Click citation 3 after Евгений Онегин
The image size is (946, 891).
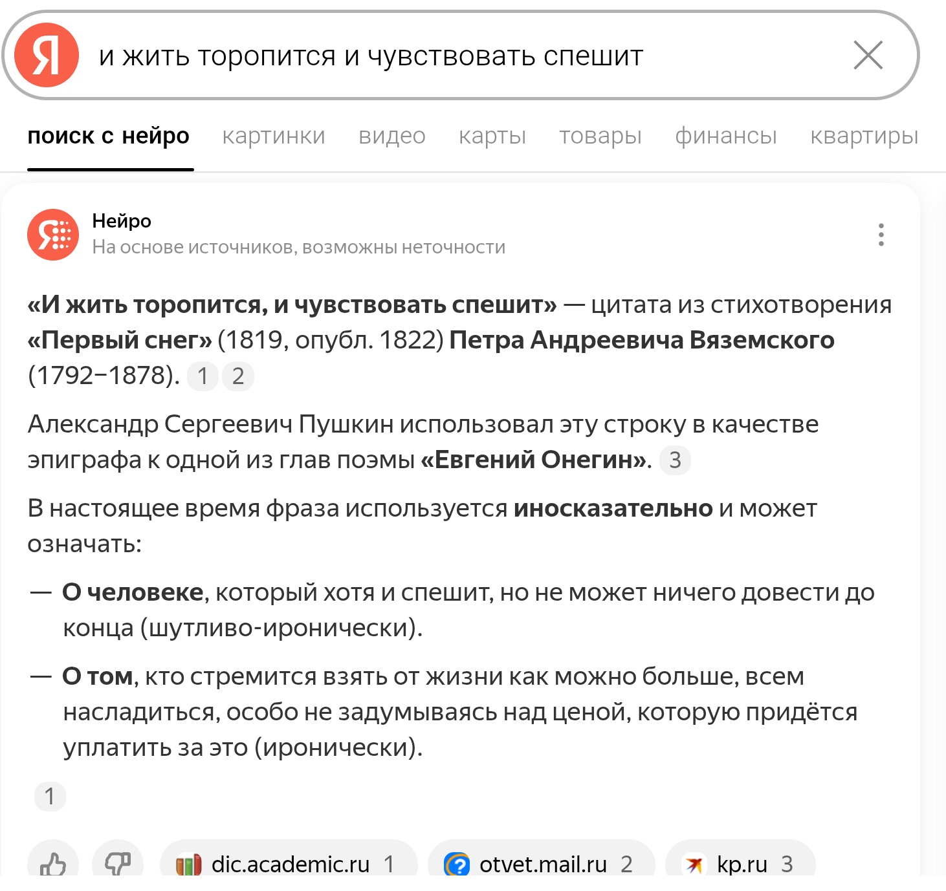click(x=675, y=460)
